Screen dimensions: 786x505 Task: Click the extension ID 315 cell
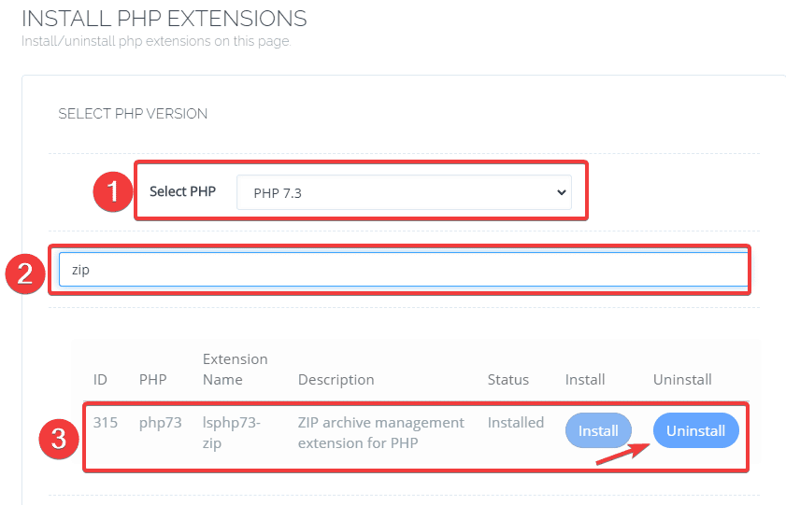(106, 423)
